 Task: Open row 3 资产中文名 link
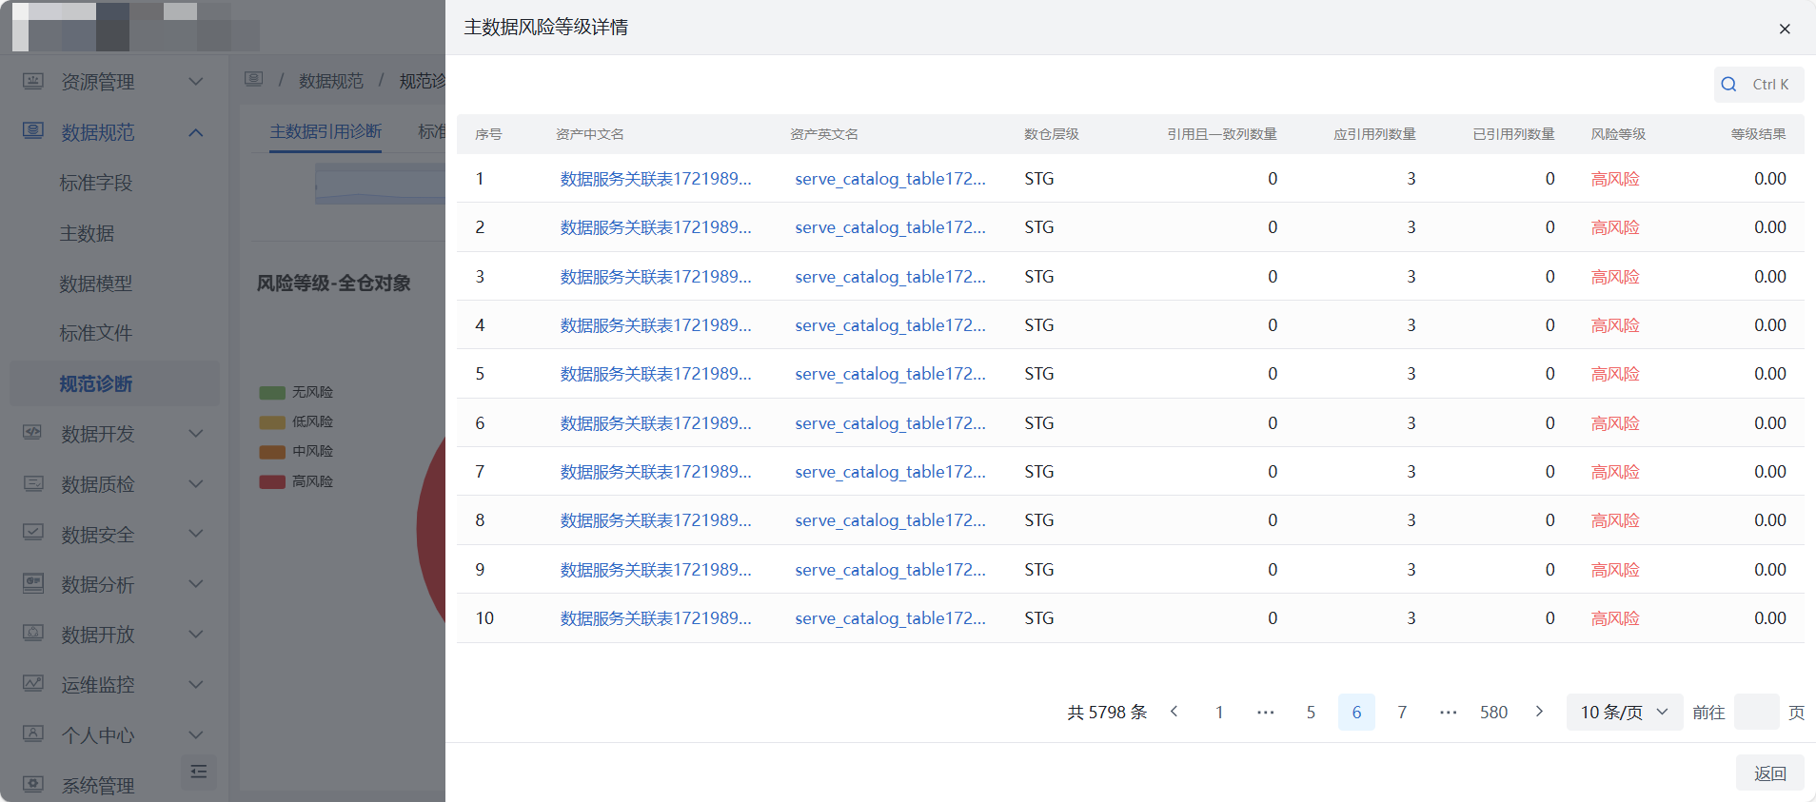(656, 277)
